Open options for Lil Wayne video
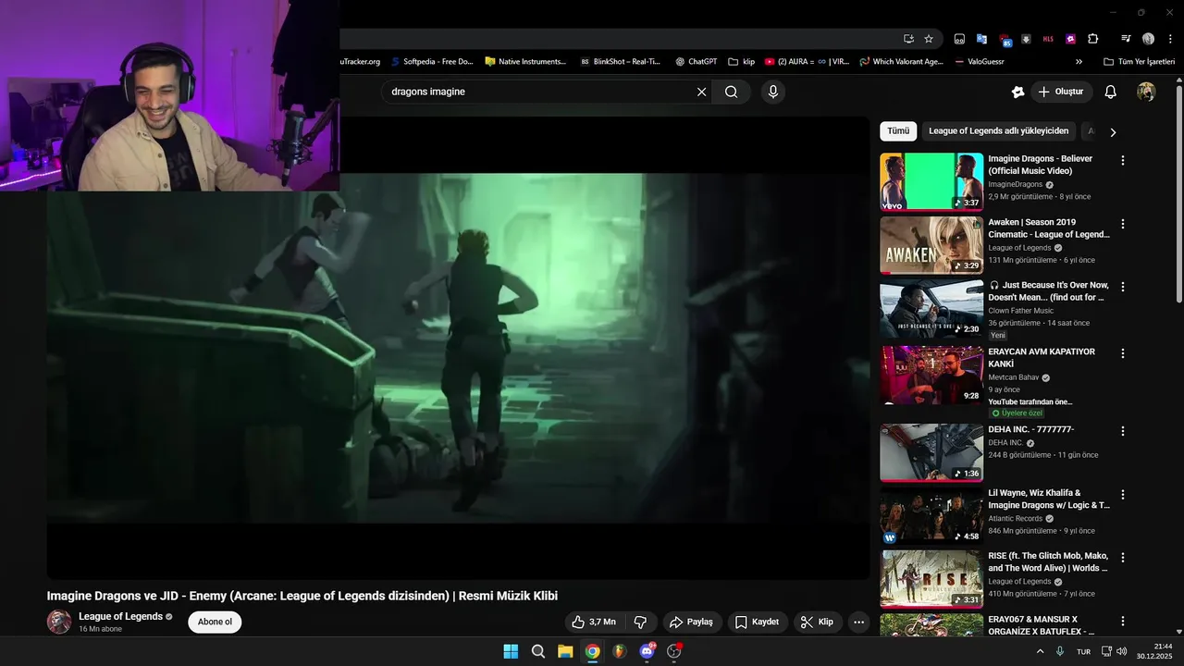Screen dimensions: 1184x666 [1123, 494]
